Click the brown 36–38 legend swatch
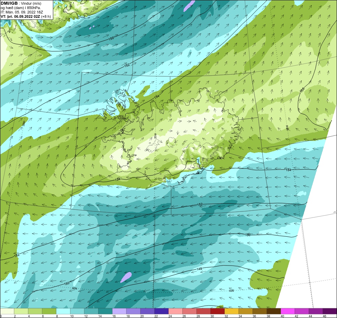The height and width of the screenshot is (318, 337). (259, 311)
